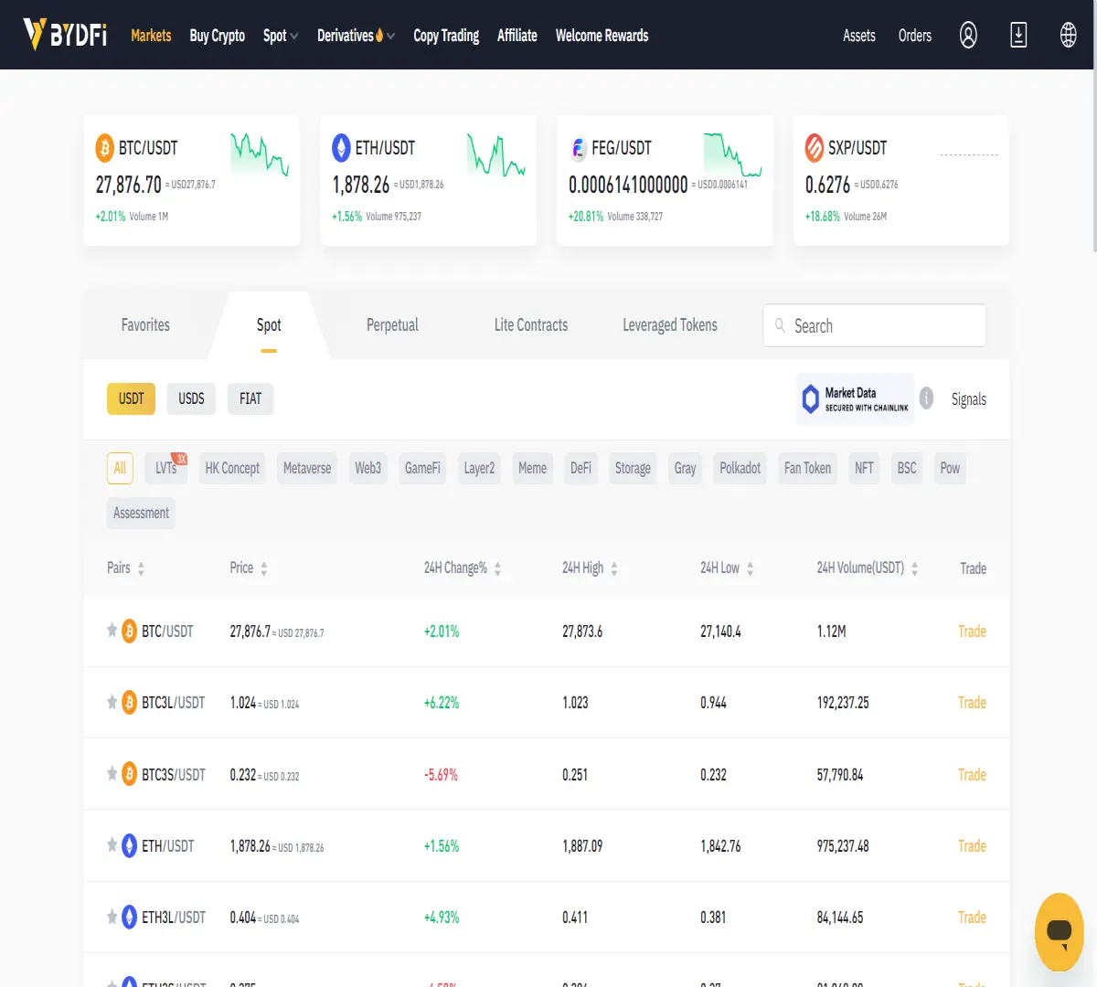The width and height of the screenshot is (1097, 987).
Task: Open Copy Trading page
Action: click(x=446, y=36)
